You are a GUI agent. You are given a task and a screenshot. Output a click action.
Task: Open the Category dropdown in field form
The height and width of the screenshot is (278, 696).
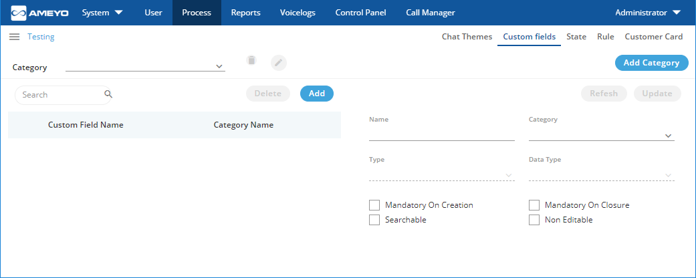[602, 136]
